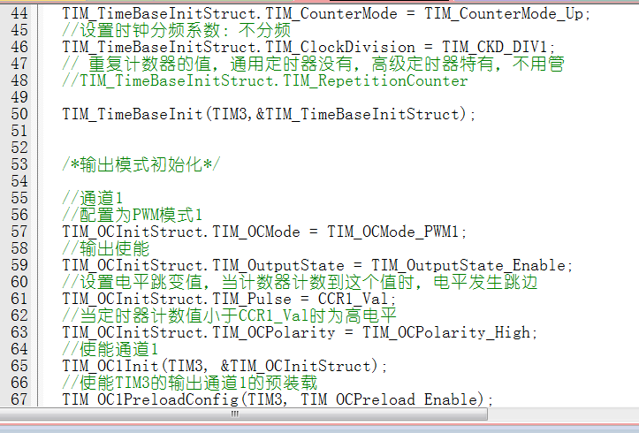Image resolution: width=639 pixels, height=433 pixels.
Task: Click CCR1_Val on the TIM_Pulse line
Action: [353, 299]
